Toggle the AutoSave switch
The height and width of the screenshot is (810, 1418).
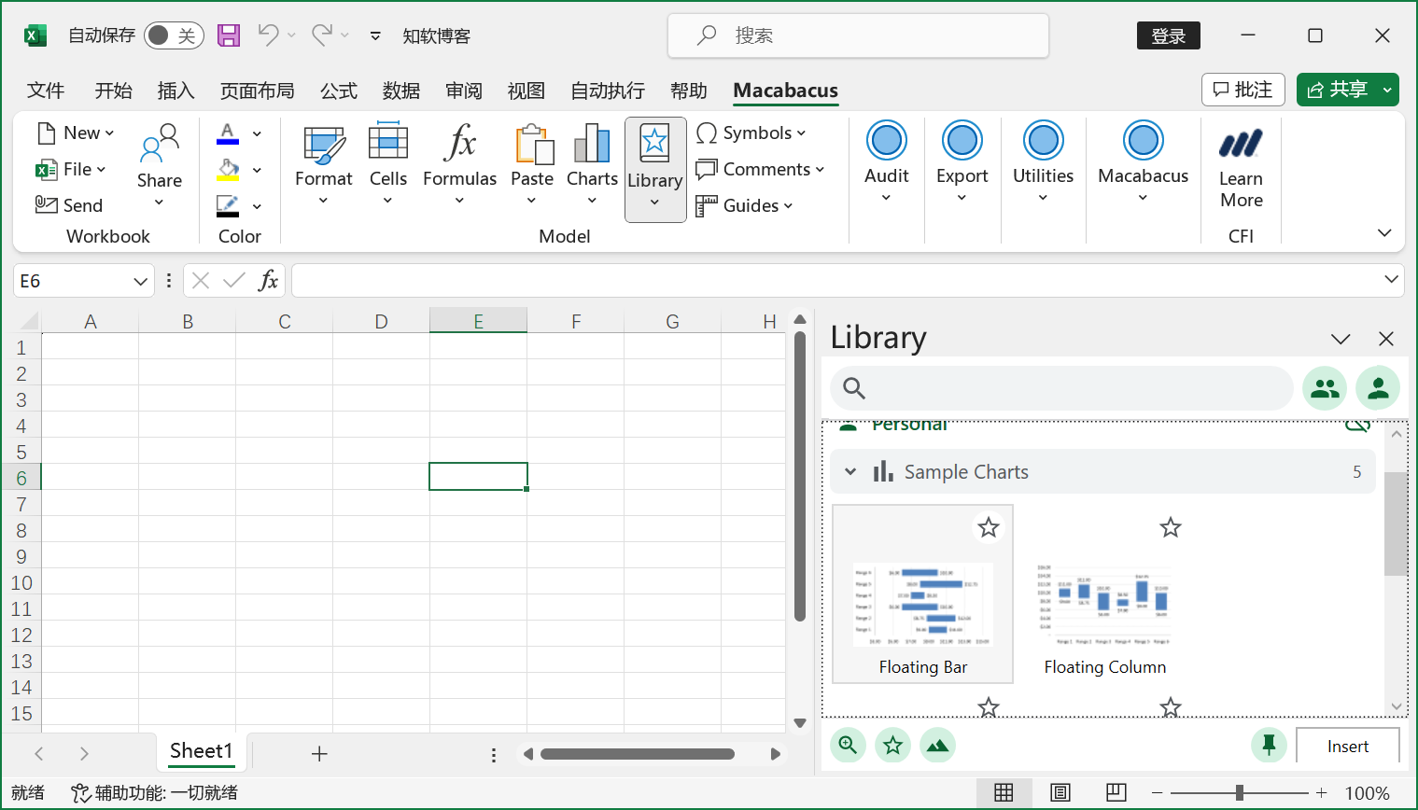pos(175,35)
